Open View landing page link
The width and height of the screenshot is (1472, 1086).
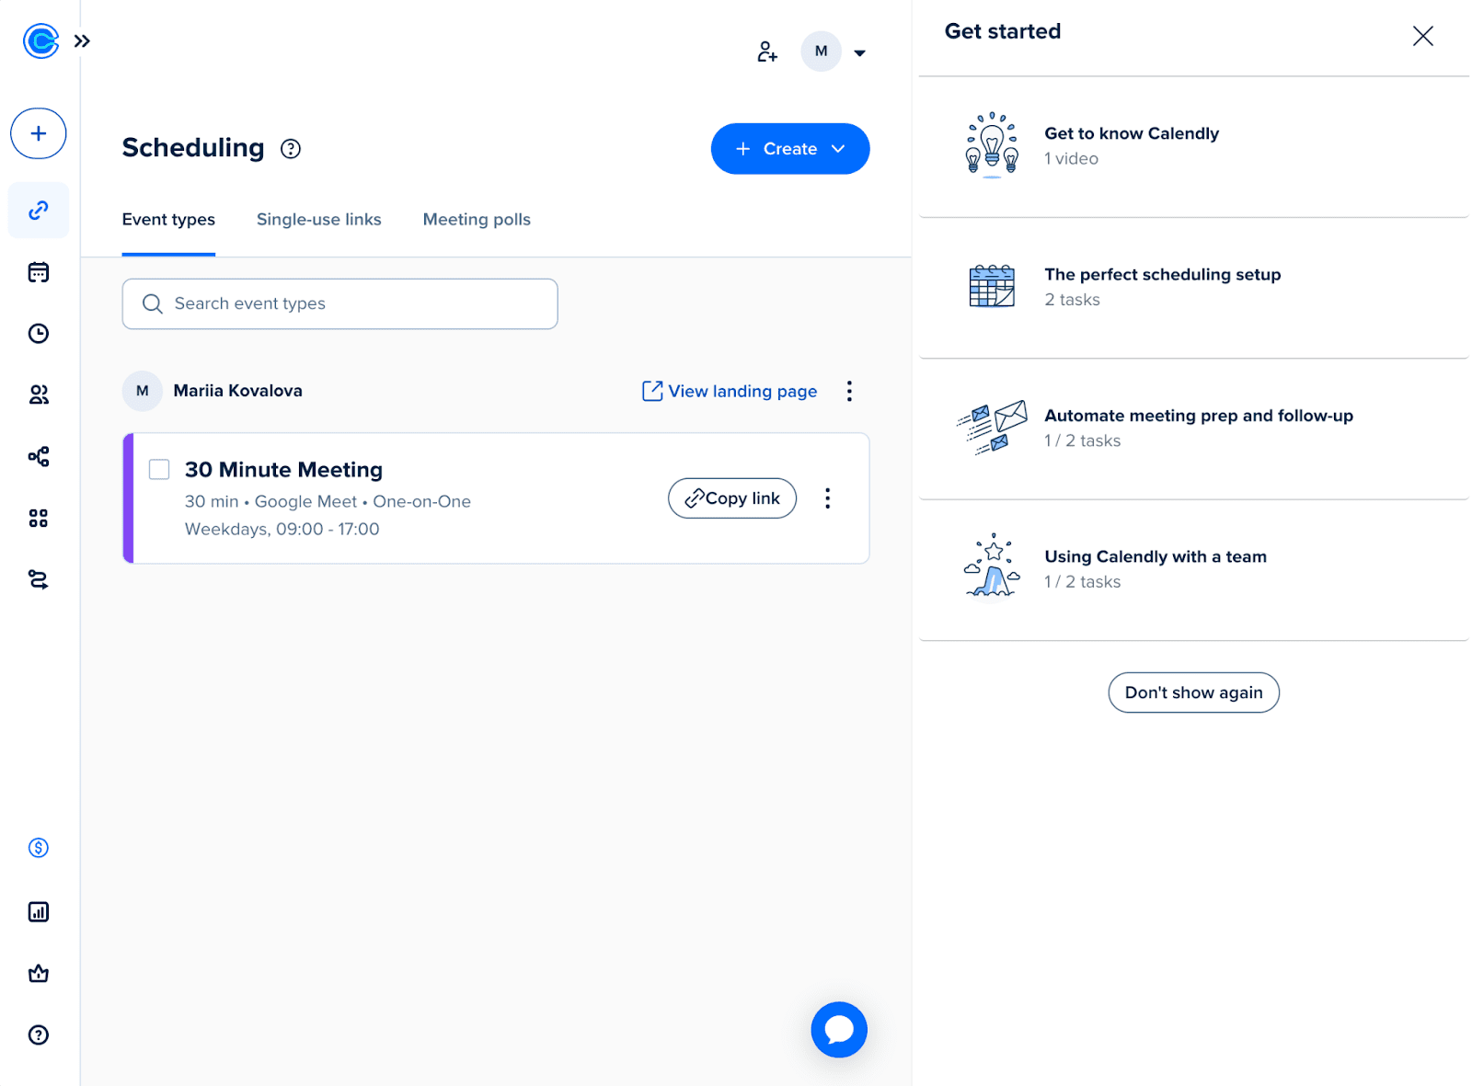[x=730, y=392]
